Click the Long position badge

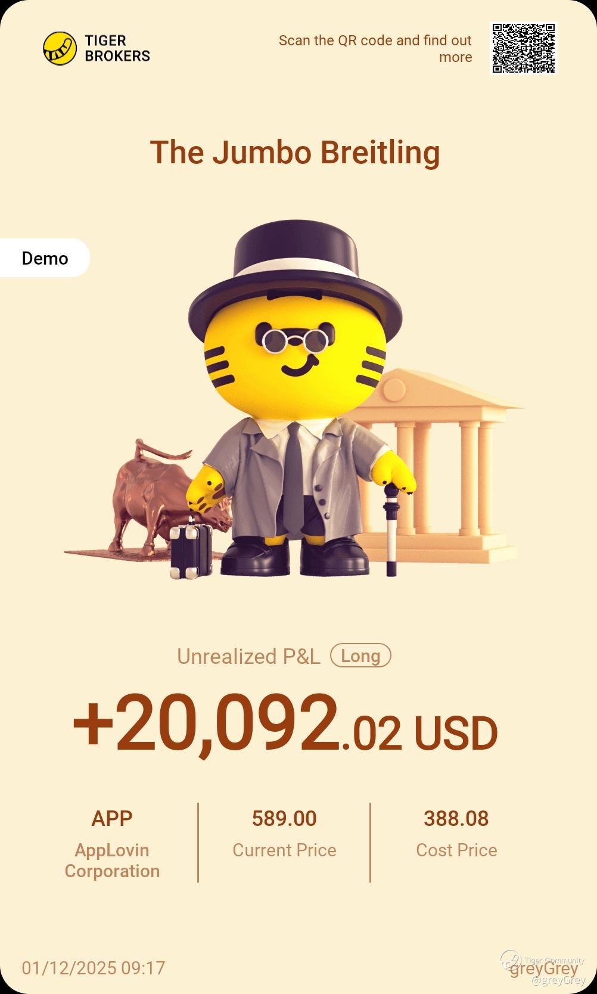pyautogui.click(x=360, y=656)
